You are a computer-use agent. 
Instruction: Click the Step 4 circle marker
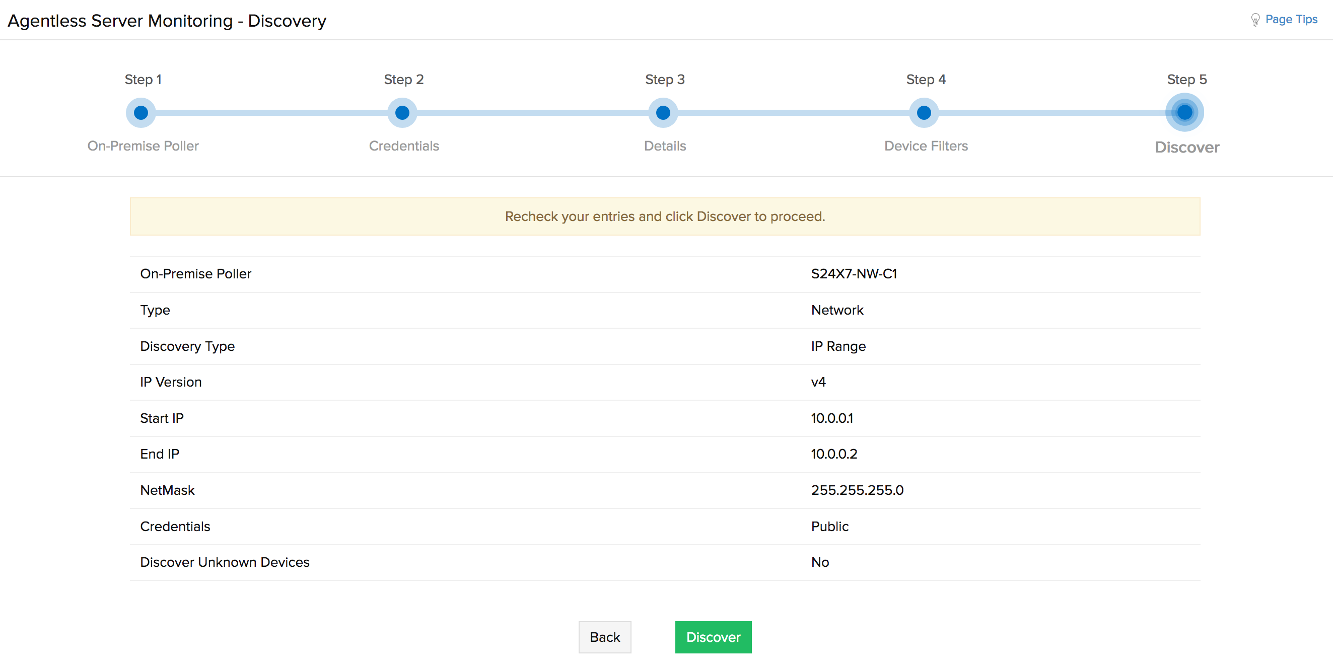tap(924, 113)
